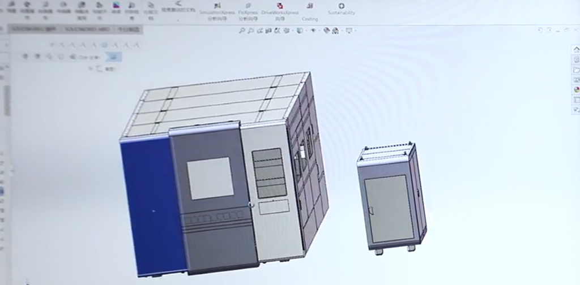
Task: Select the small cabinet's front door panel
Action: tap(388, 209)
